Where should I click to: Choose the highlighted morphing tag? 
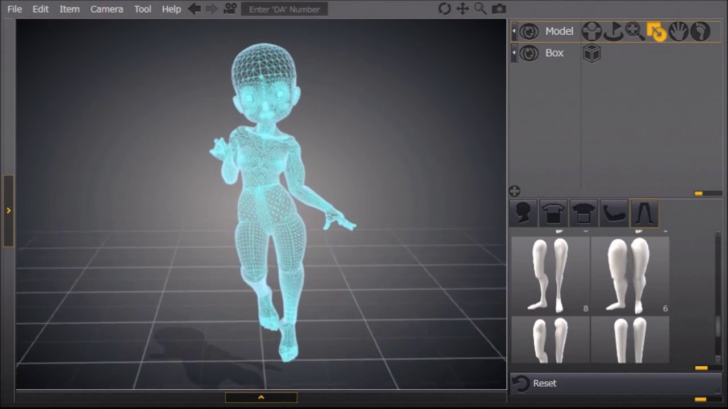click(x=656, y=31)
